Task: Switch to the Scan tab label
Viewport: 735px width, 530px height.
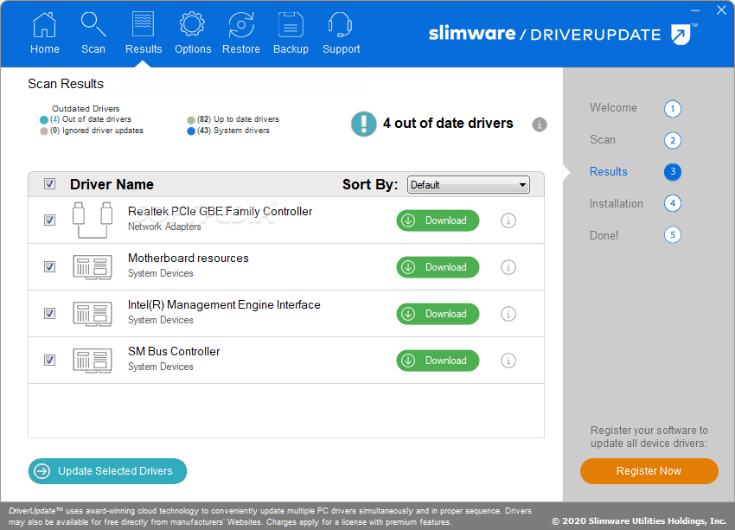Action: (93, 48)
